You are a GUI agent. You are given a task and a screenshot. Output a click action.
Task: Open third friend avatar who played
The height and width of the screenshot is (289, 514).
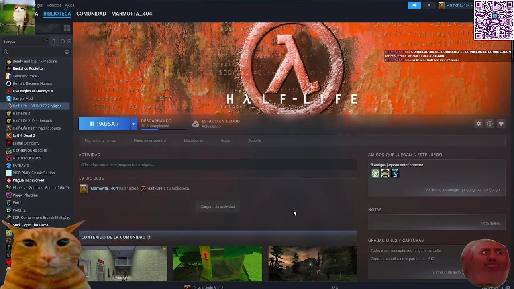395,173
